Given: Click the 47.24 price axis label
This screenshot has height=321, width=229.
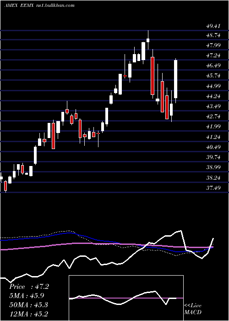Looking at the screenshot, I should (213, 55).
